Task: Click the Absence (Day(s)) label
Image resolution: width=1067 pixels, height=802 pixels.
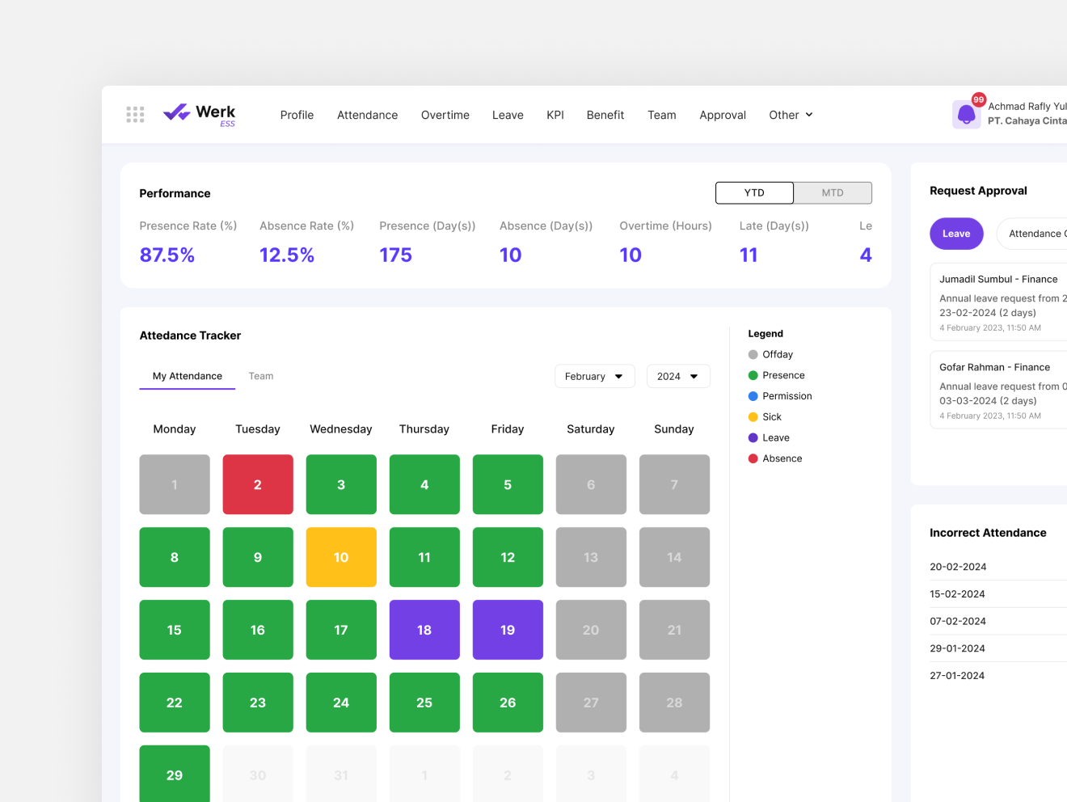Action: 546,226
